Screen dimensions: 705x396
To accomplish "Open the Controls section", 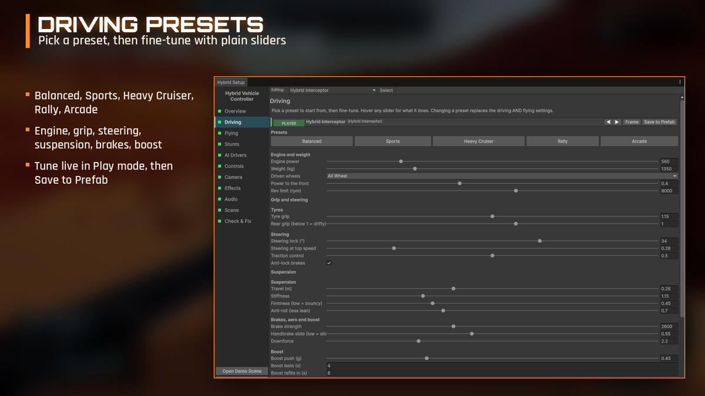I will point(241,166).
